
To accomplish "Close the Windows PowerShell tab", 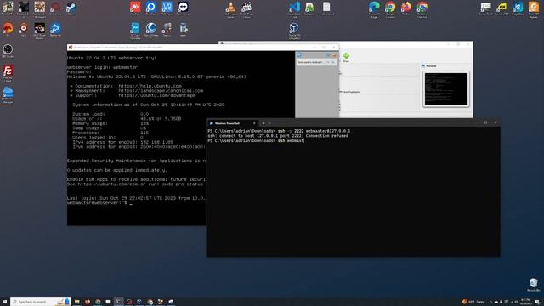I will tap(254, 123).
